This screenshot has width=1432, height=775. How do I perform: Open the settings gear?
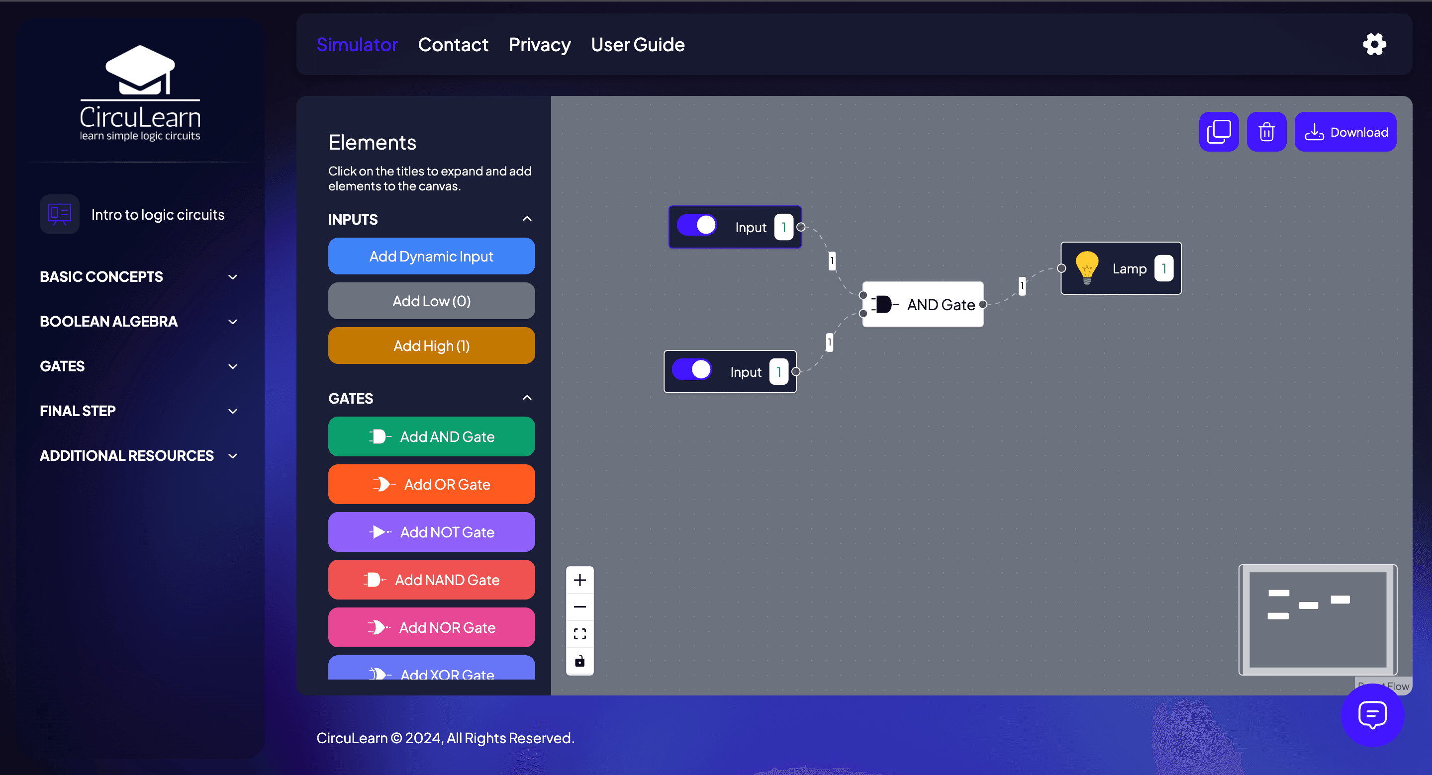1374,44
